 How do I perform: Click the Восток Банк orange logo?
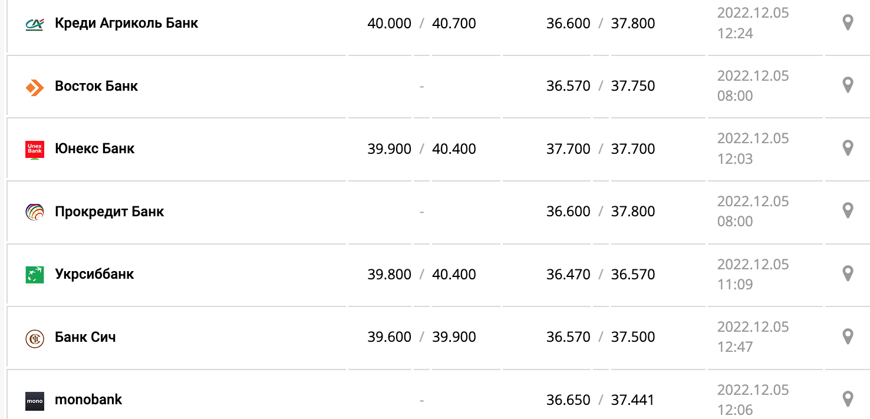[x=35, y=87]
